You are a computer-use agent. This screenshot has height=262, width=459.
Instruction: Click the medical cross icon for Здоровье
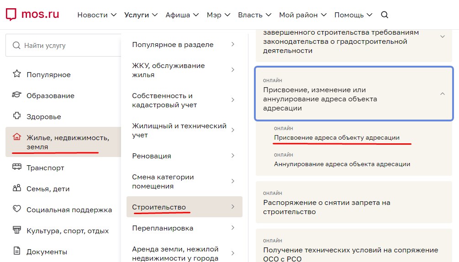(17, 116)
